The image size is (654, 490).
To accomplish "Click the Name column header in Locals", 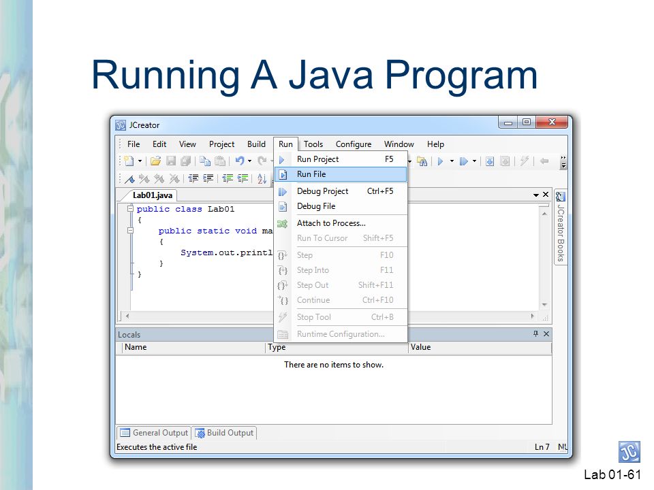I will tap(193, 347).
